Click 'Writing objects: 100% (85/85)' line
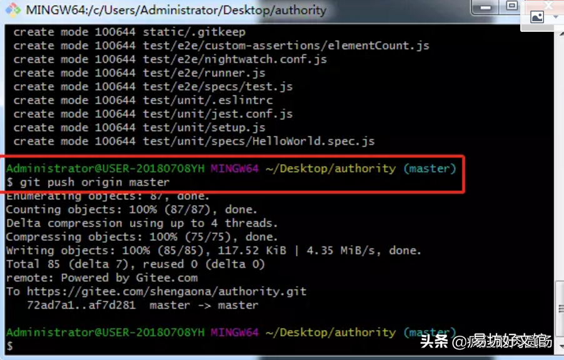 coord(213,250)
